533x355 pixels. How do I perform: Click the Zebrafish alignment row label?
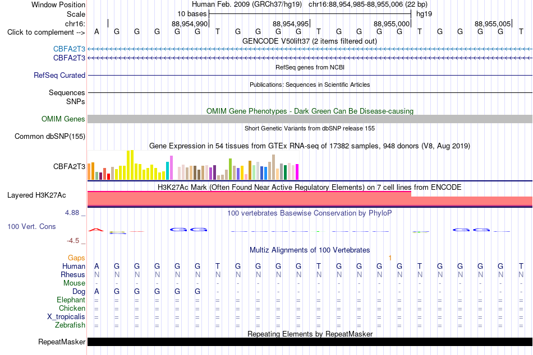point(70,325)
